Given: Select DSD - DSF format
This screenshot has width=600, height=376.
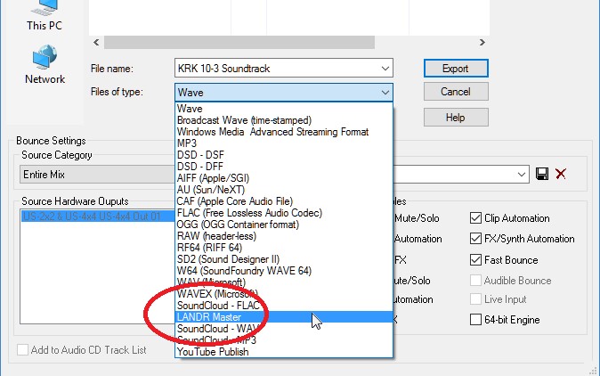Looking at the screenshot, I should click(x=284, y=155).
